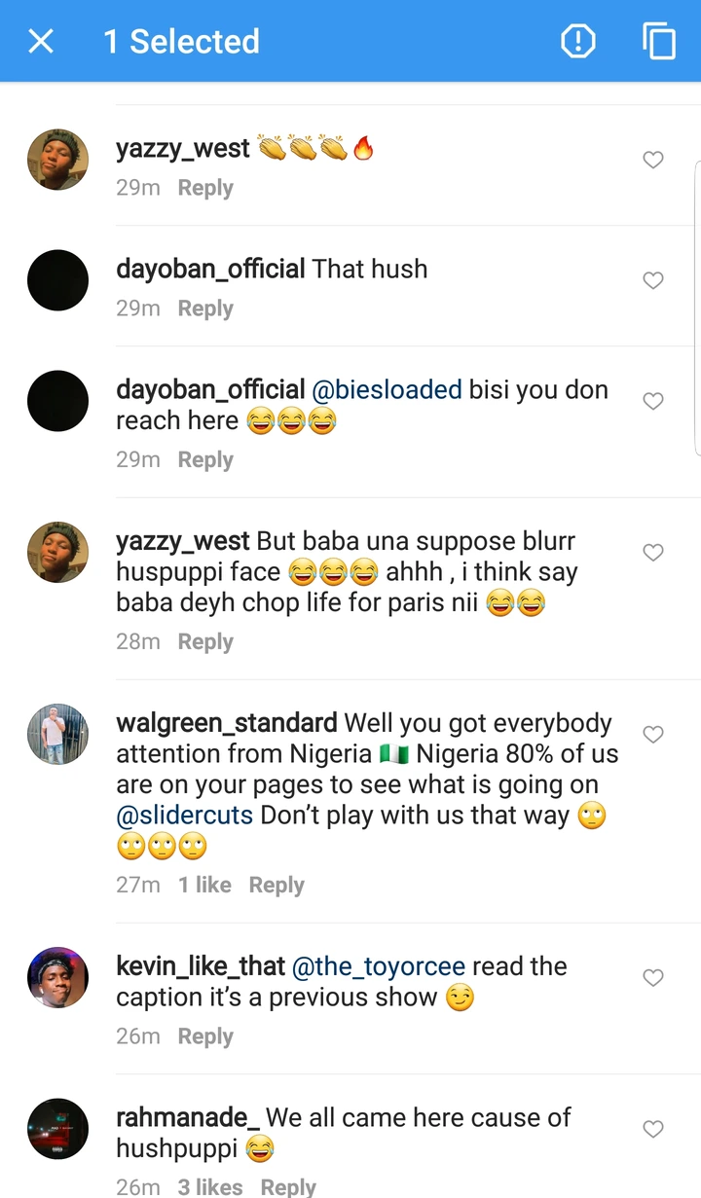
Task: View who liked walgreen_standard's comment
Action: point(204,885)
